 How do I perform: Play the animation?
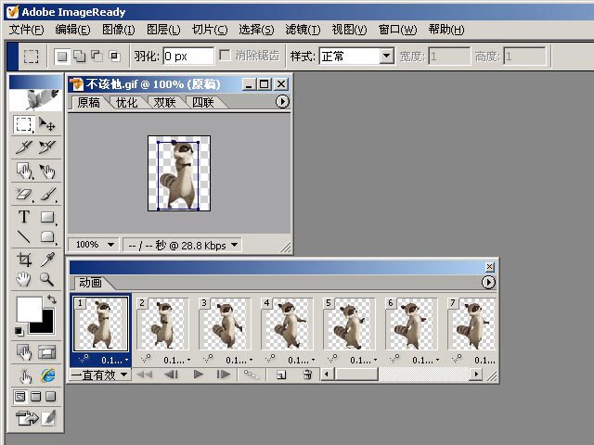[x=198, y=375]
